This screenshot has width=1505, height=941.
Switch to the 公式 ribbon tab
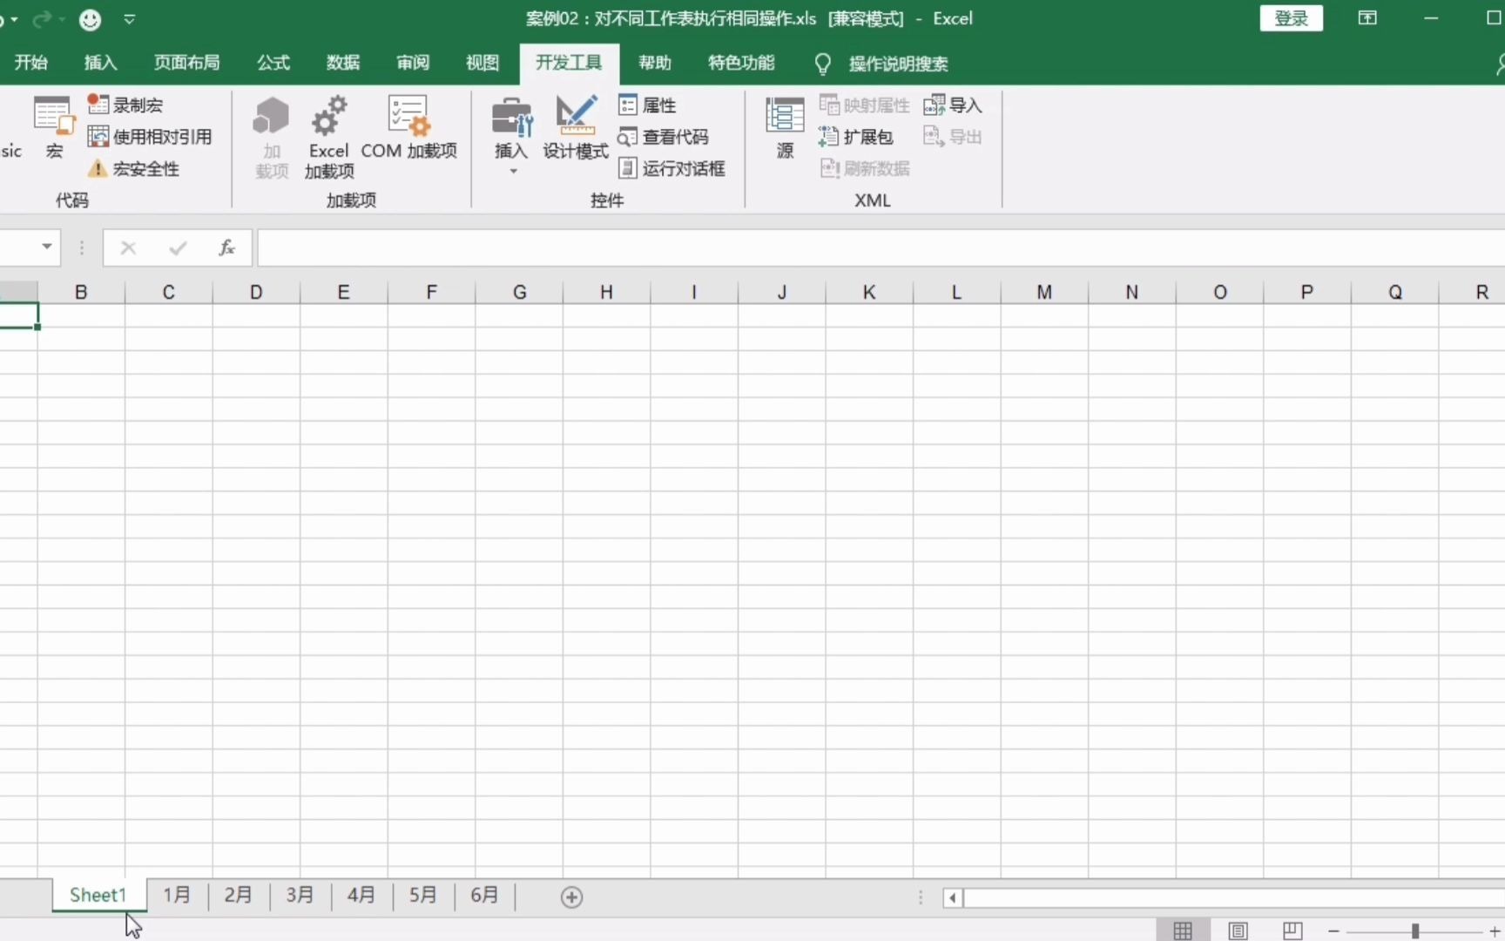[x=273, y=62]
